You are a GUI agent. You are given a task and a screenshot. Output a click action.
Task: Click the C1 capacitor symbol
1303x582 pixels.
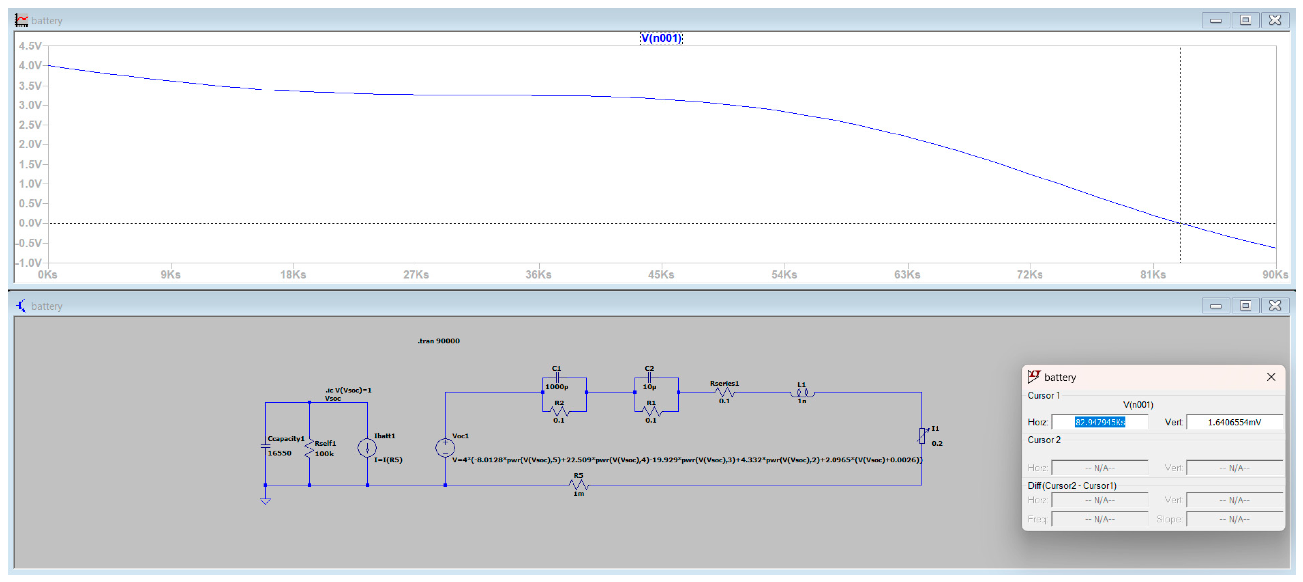coord(557,377)
